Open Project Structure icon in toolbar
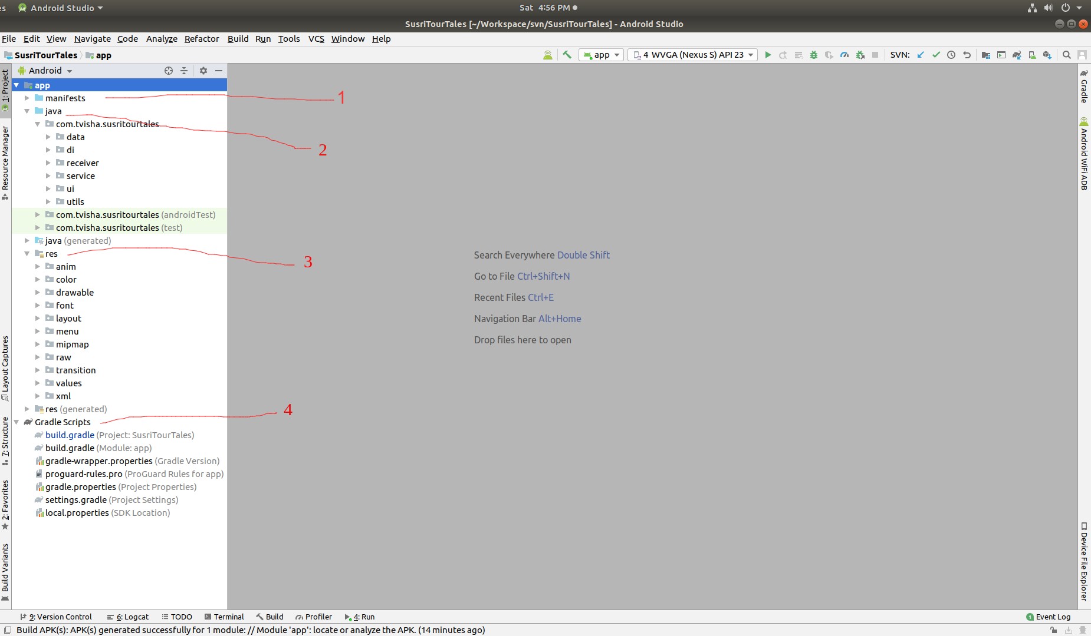The height and width of the screenshot is (636, 1091). (x=986, y=55)
